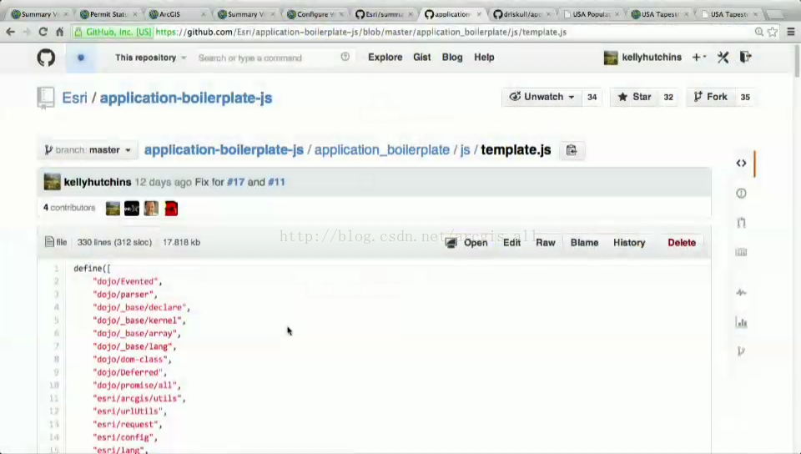The image size is (801, 454).
Task: Open account settings tools icon
Action: (x=723, y=58)
